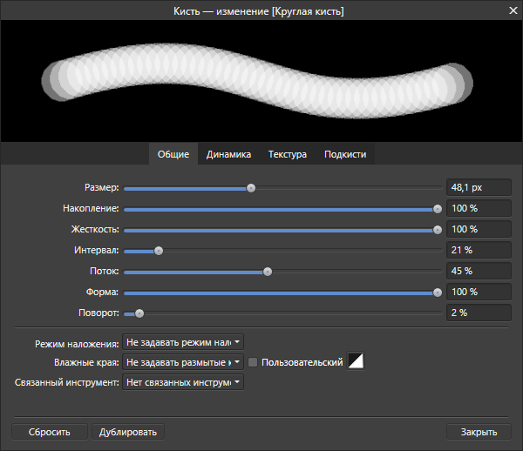Screen dimensions: 523x451
Task: Open the Текстура tab
Action: coord(287,154)
